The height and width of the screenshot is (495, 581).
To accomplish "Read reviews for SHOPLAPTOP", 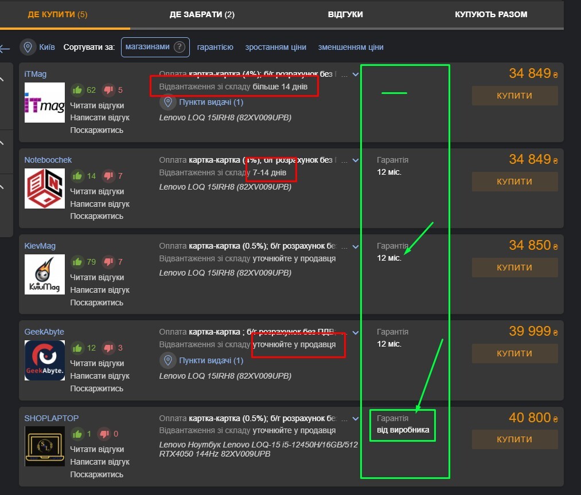I will pos(97,449).
